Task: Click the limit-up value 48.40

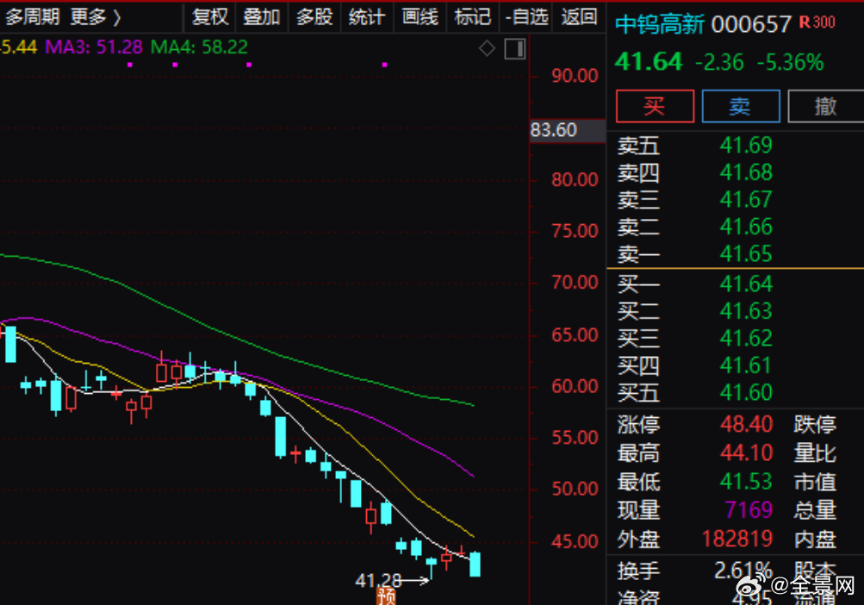Action: tap(746, 424)
